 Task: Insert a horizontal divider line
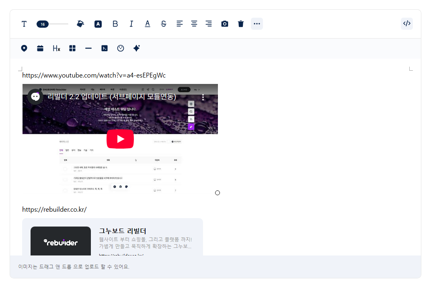pyautogui.click(x=88, y=48)
